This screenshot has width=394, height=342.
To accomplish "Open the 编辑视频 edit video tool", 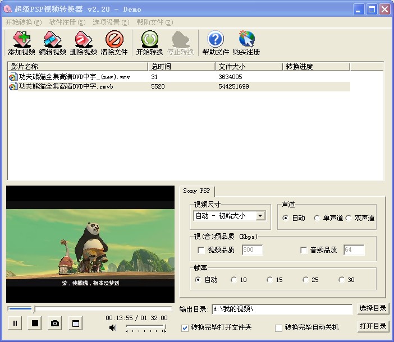I will click(53, 43).
